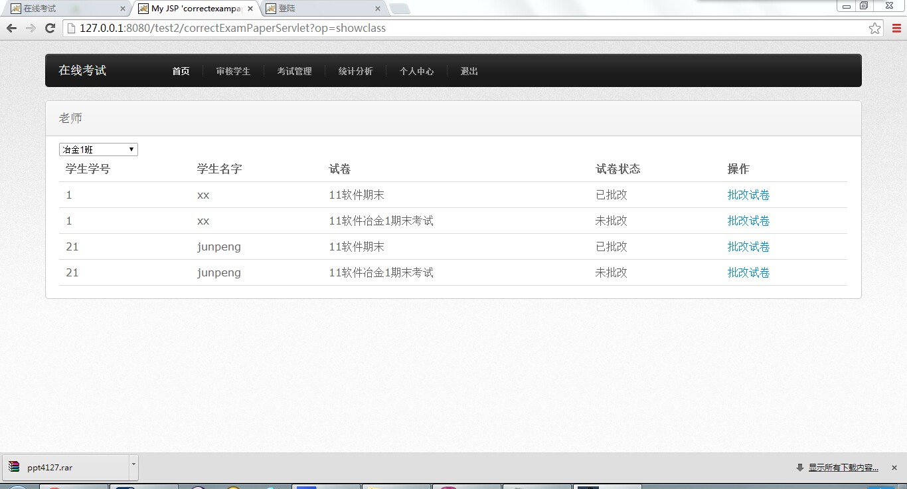The image size is (907, 489).
Task: Click the page icon in the address bar
Action: click(73, 28)
